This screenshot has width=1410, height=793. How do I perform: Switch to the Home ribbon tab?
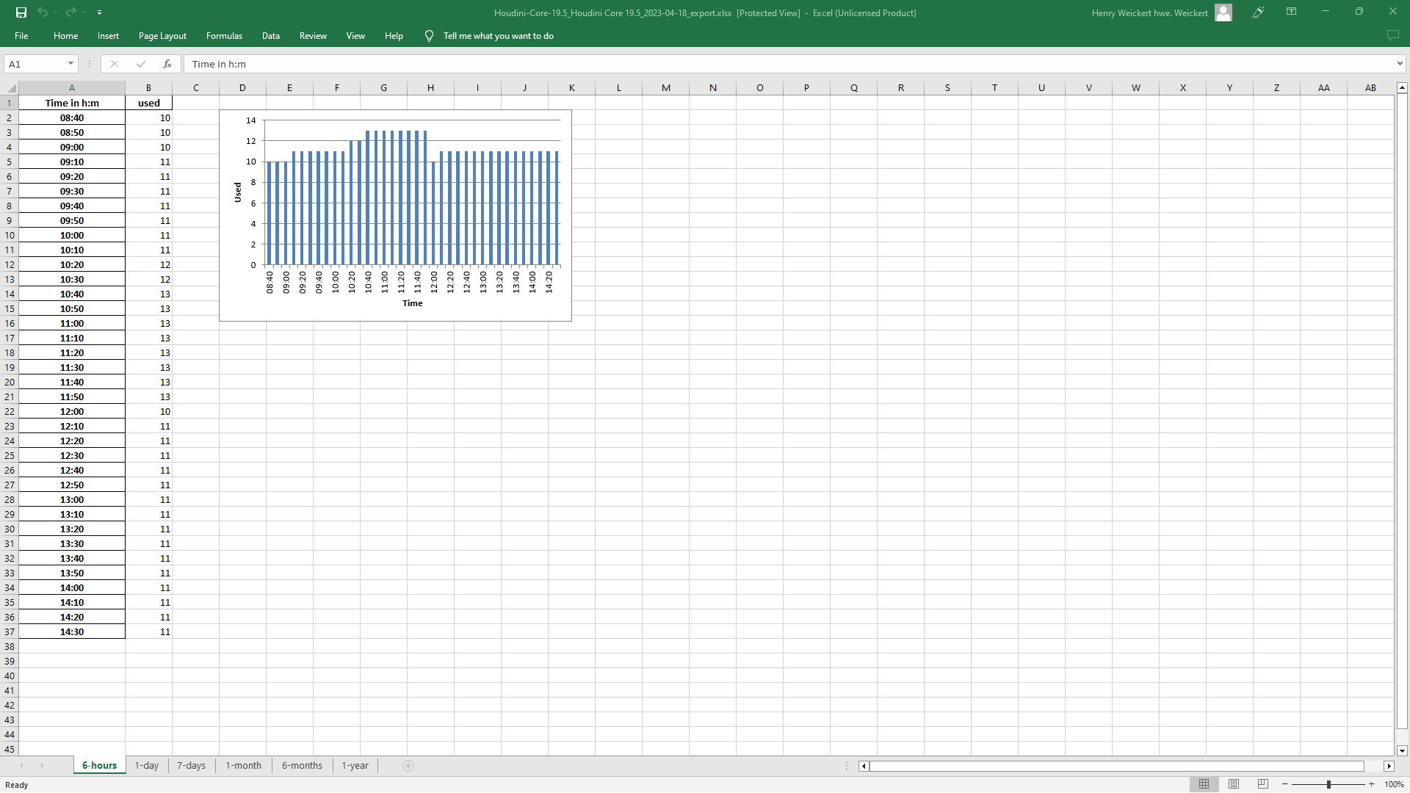[x=65, y=36]
